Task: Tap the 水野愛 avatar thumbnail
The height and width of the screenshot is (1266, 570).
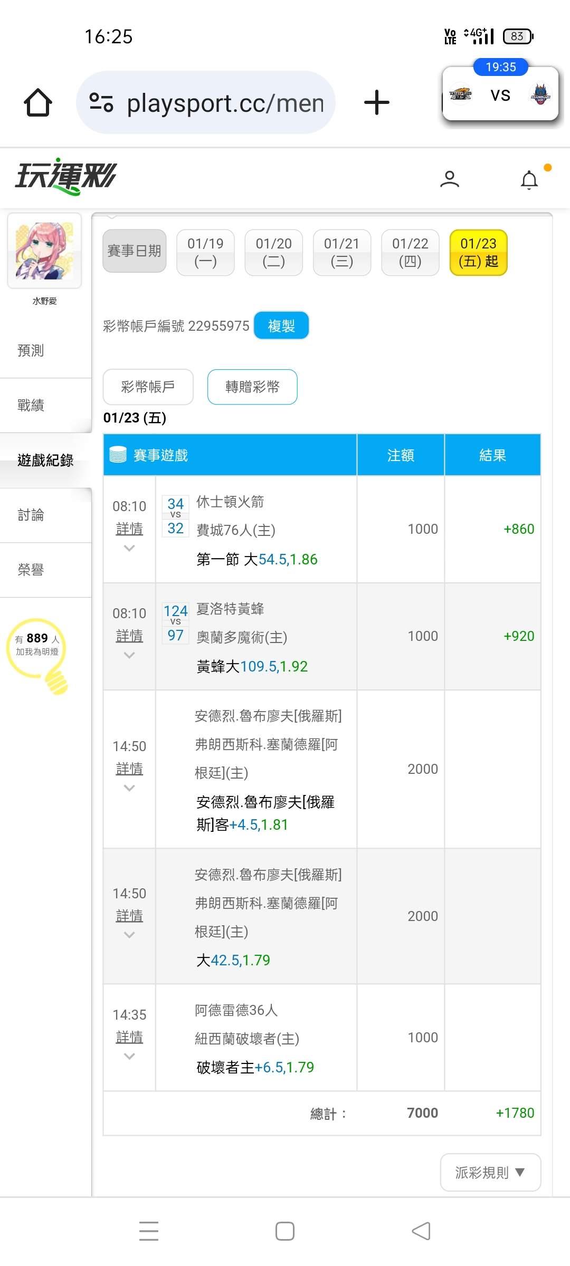Action: click(44, 251)
